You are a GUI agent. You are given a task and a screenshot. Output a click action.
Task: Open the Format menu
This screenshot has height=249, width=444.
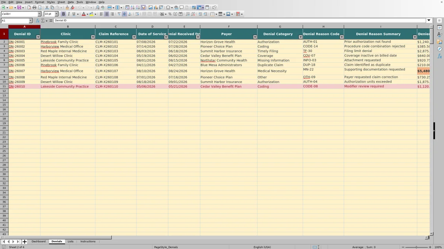coord(40,2)
